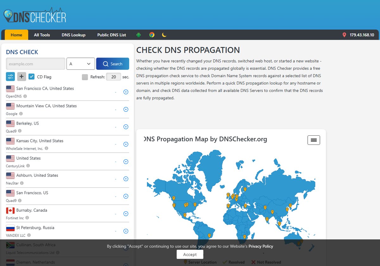Select Ashburn, United States text
The width and height of the screenshot is (380, 266).
click(37, 175)
